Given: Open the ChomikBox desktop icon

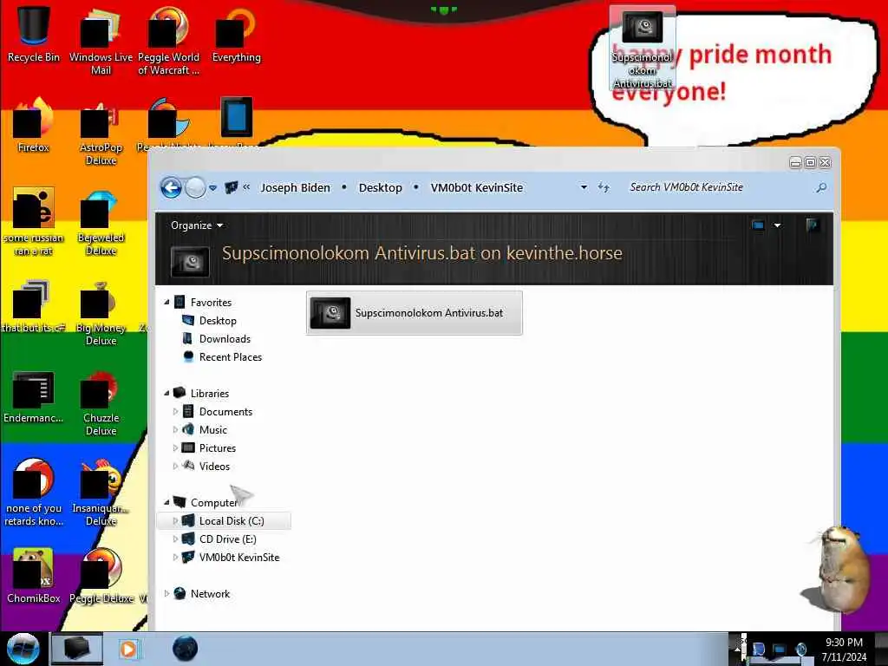Looking at the screenshot, I should [x=34, y=576].
